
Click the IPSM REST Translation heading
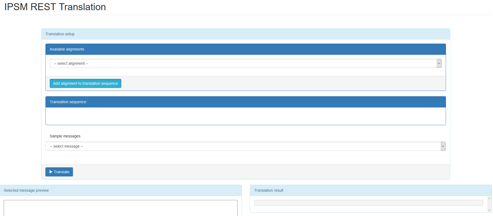click(55, 7)
